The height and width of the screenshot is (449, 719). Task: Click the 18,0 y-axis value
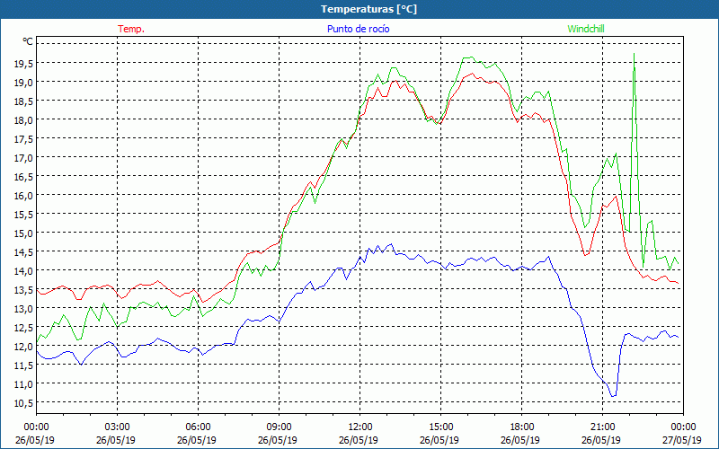(x=23, y=120)
